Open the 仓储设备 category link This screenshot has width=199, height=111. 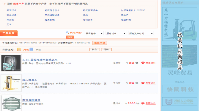coord(88,20)
